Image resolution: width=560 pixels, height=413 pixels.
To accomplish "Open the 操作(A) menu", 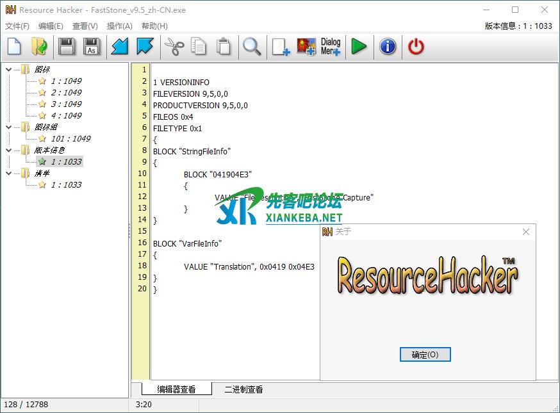I will (x=119, y=26).
